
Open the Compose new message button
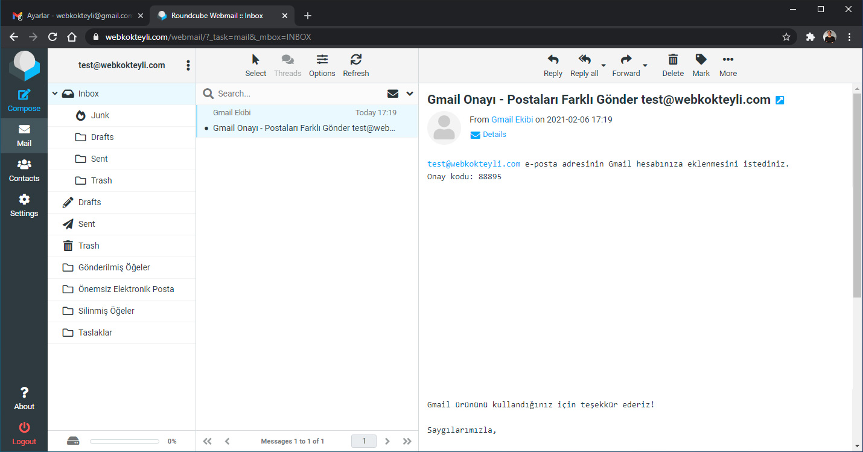[24, 101]
